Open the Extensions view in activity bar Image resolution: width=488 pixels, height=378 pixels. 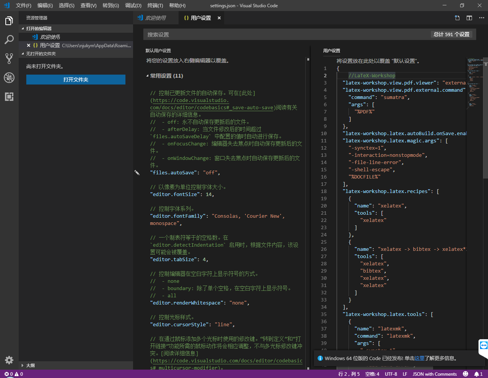pyautogui.click(x=9, y=97)
